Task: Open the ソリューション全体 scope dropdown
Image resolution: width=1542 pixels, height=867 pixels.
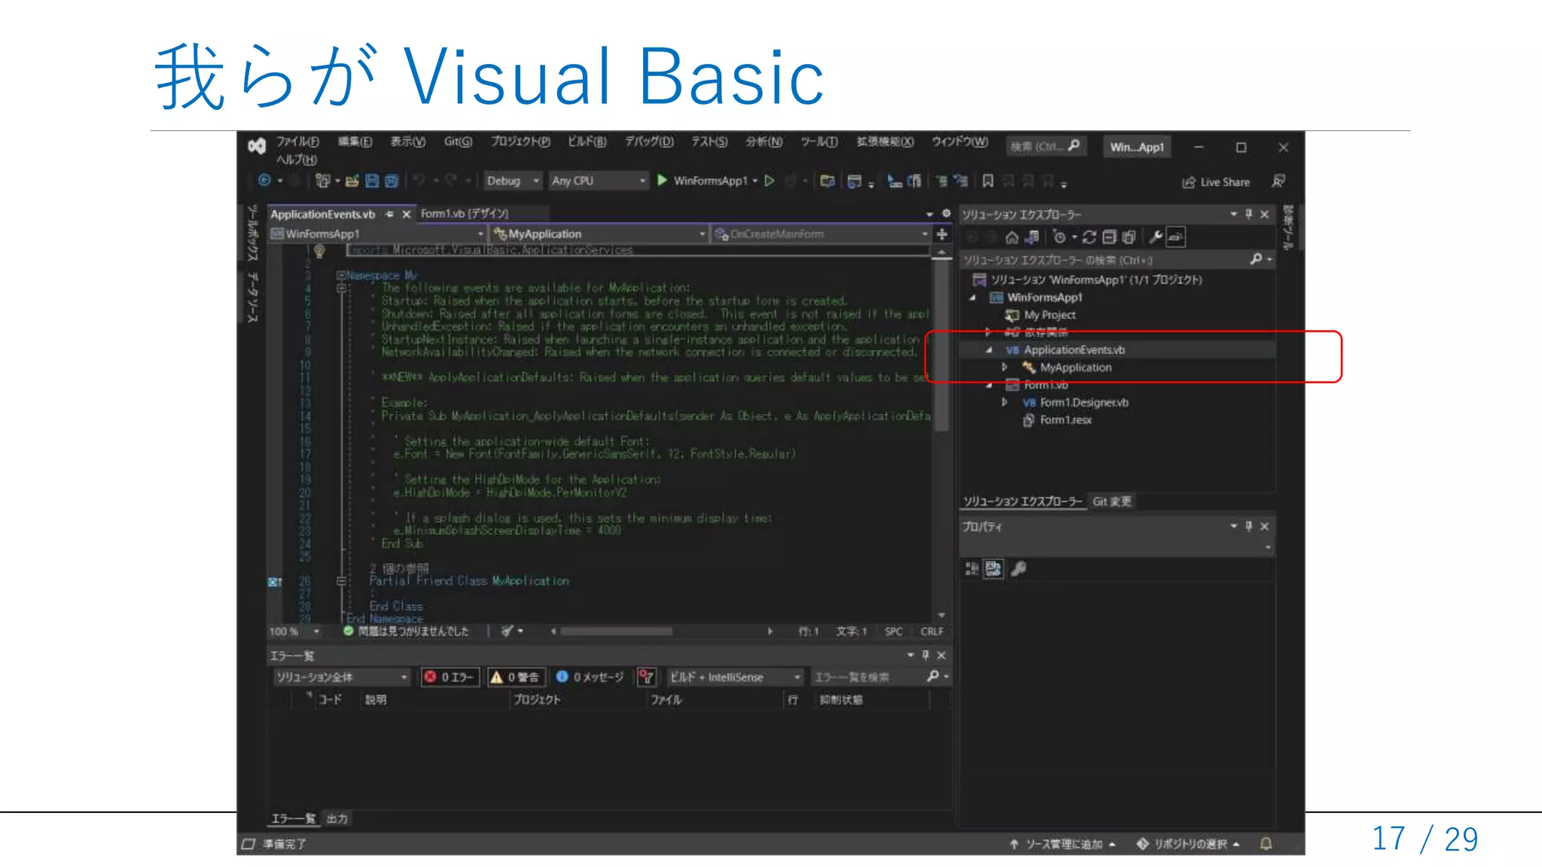Action: tap(342, 677)
